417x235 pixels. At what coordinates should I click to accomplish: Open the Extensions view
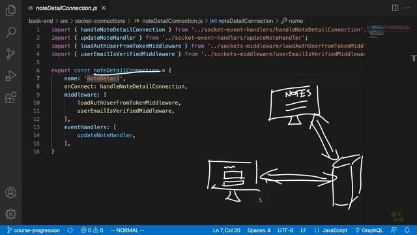tap(10, 97)
